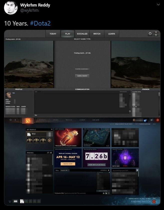The width and height of the screenshot is (164, 210).
Task: Add a channel with the plus icon
Action: pyautogui.click(x=108, y=170)
